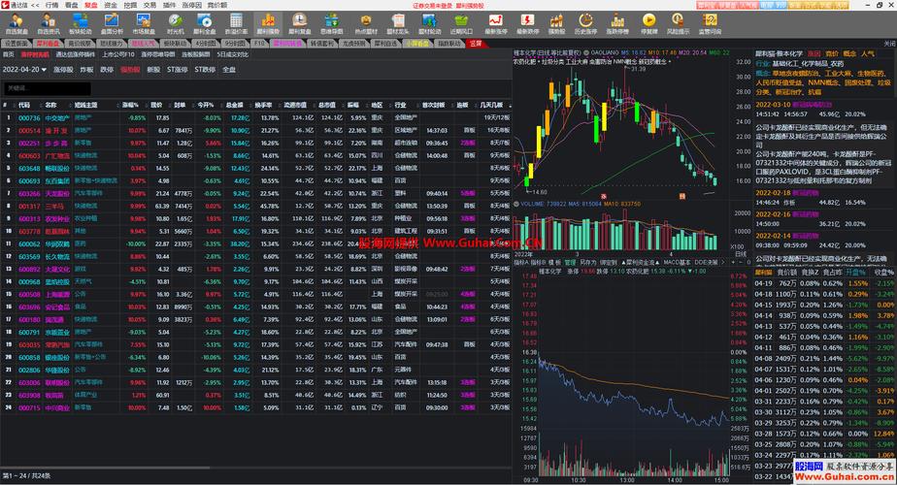Open the 2022-04-20 date dropdown
Viewport: 897px width, 485px height.
pos(24,69)
